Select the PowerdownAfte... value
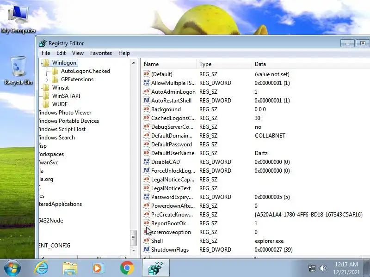 [x=173, y=205]
